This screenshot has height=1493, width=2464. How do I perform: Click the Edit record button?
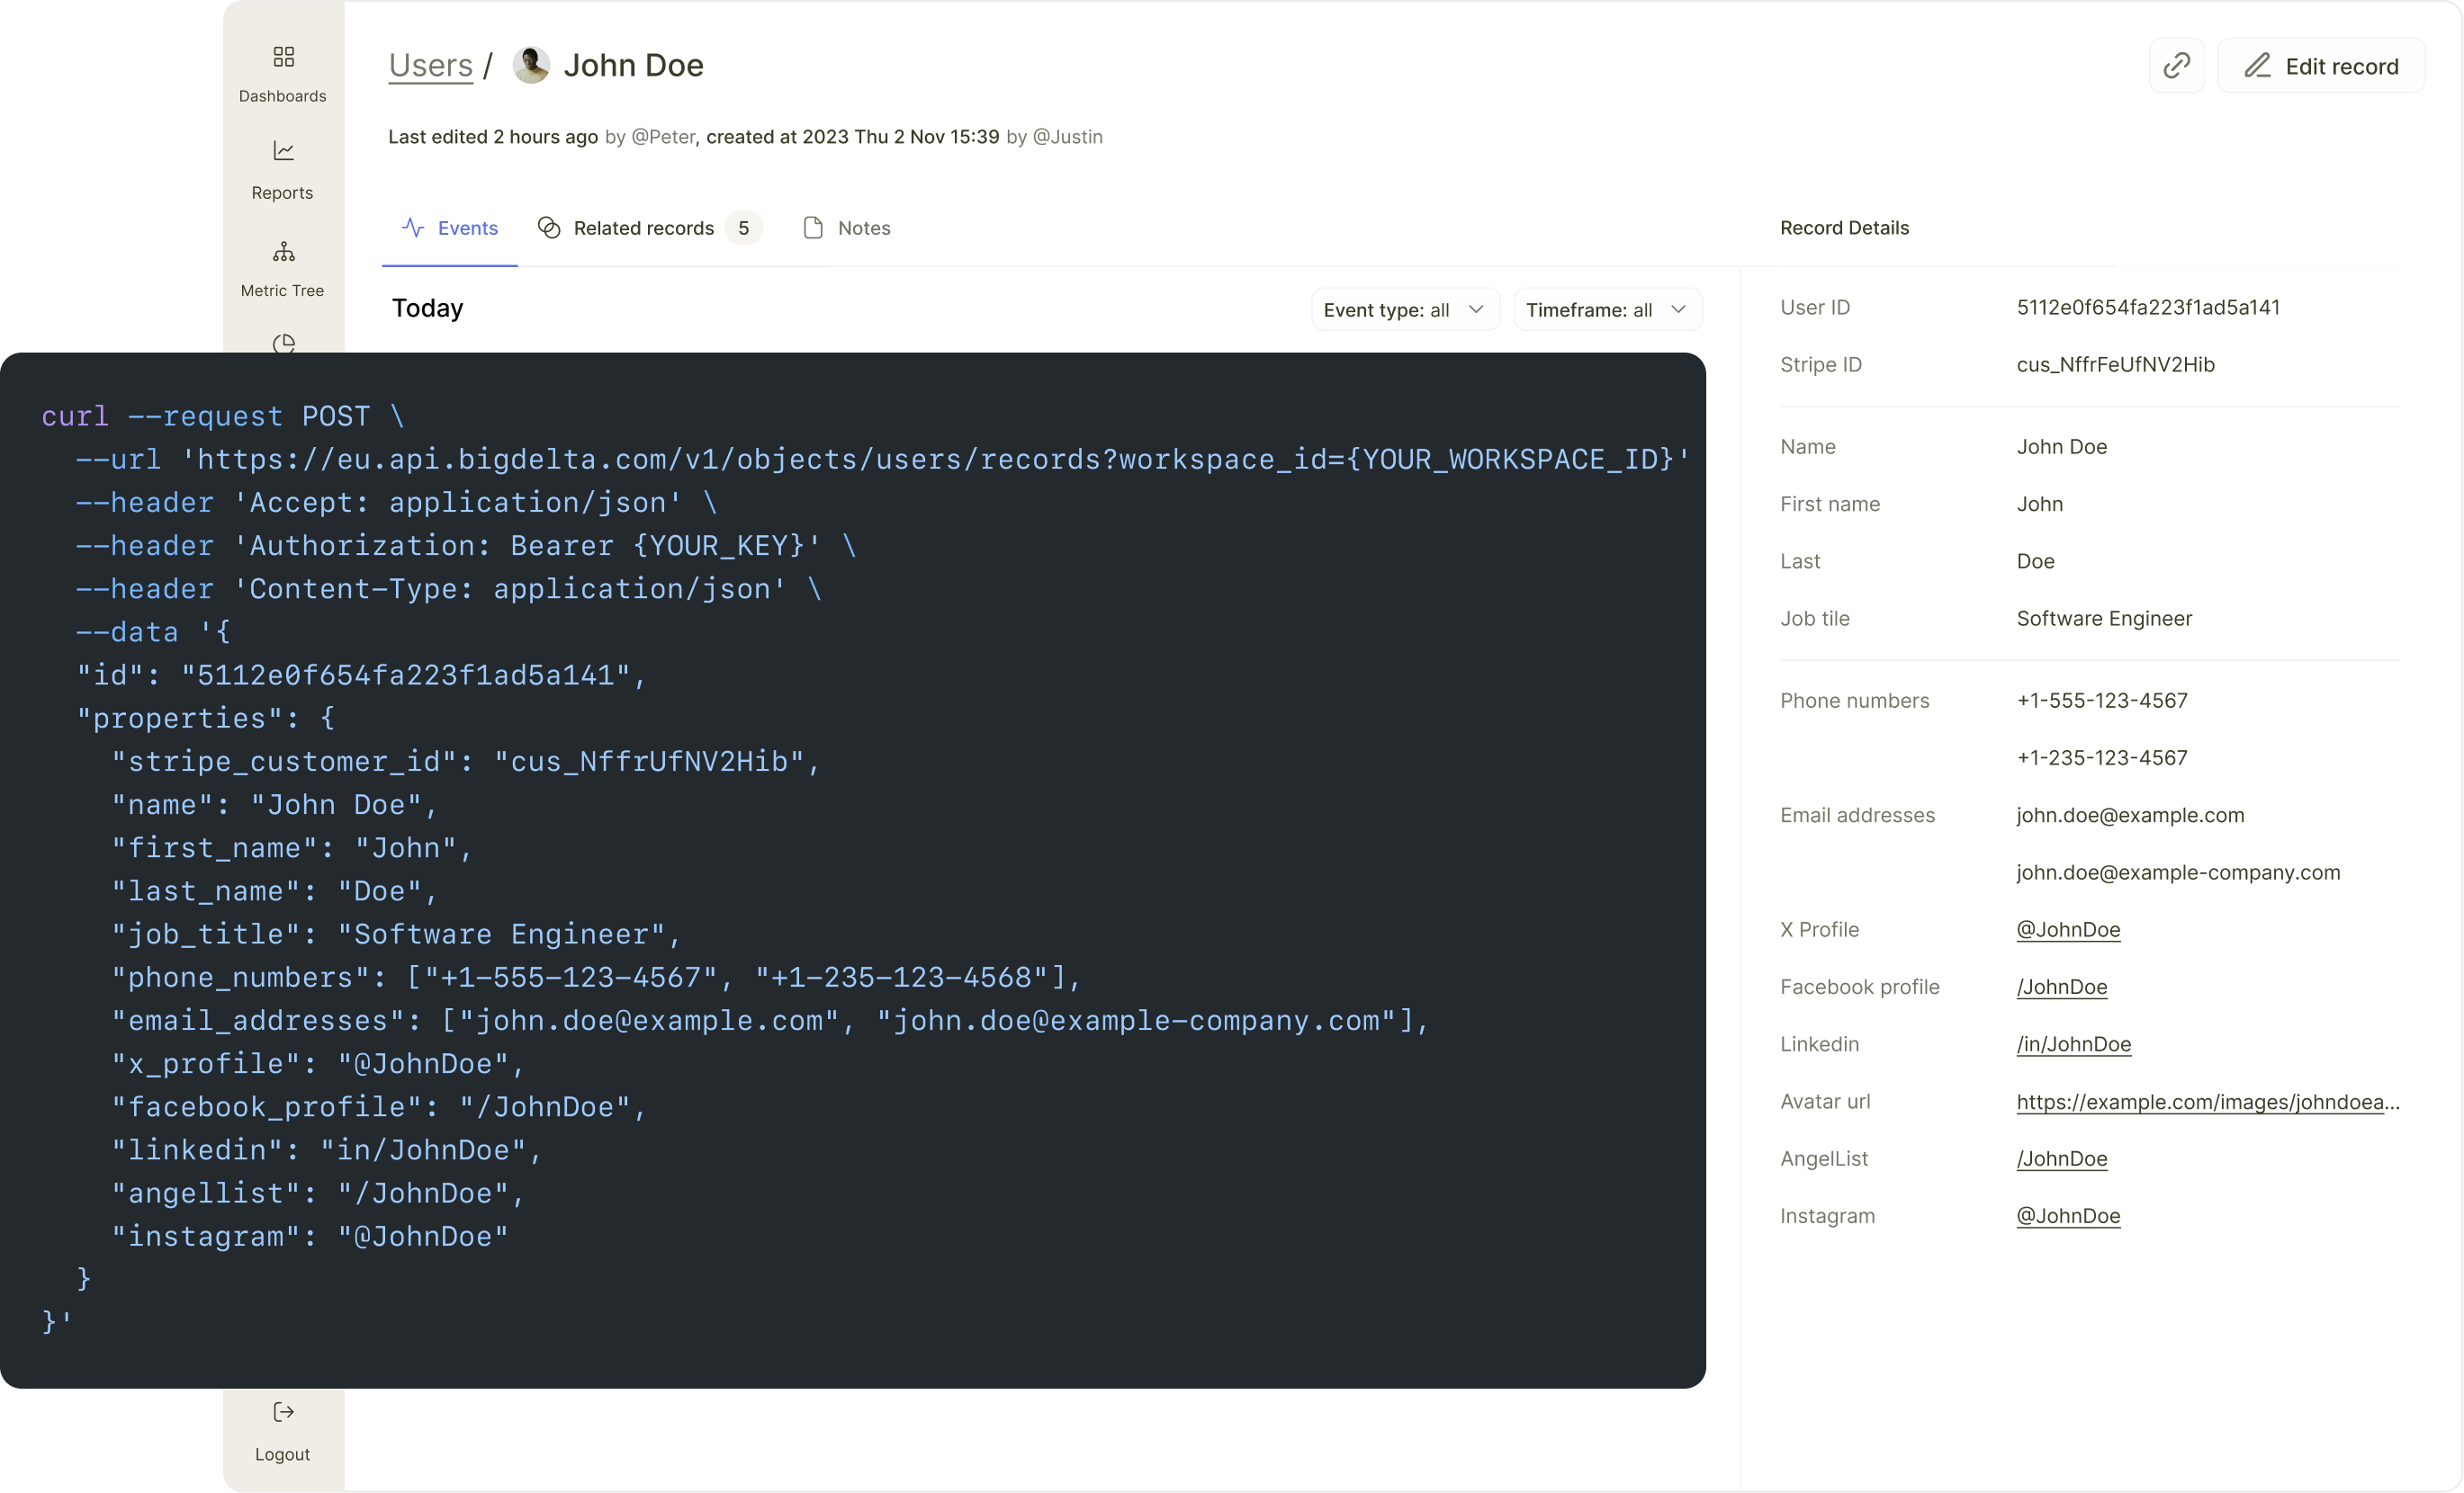pos(2321,66)
